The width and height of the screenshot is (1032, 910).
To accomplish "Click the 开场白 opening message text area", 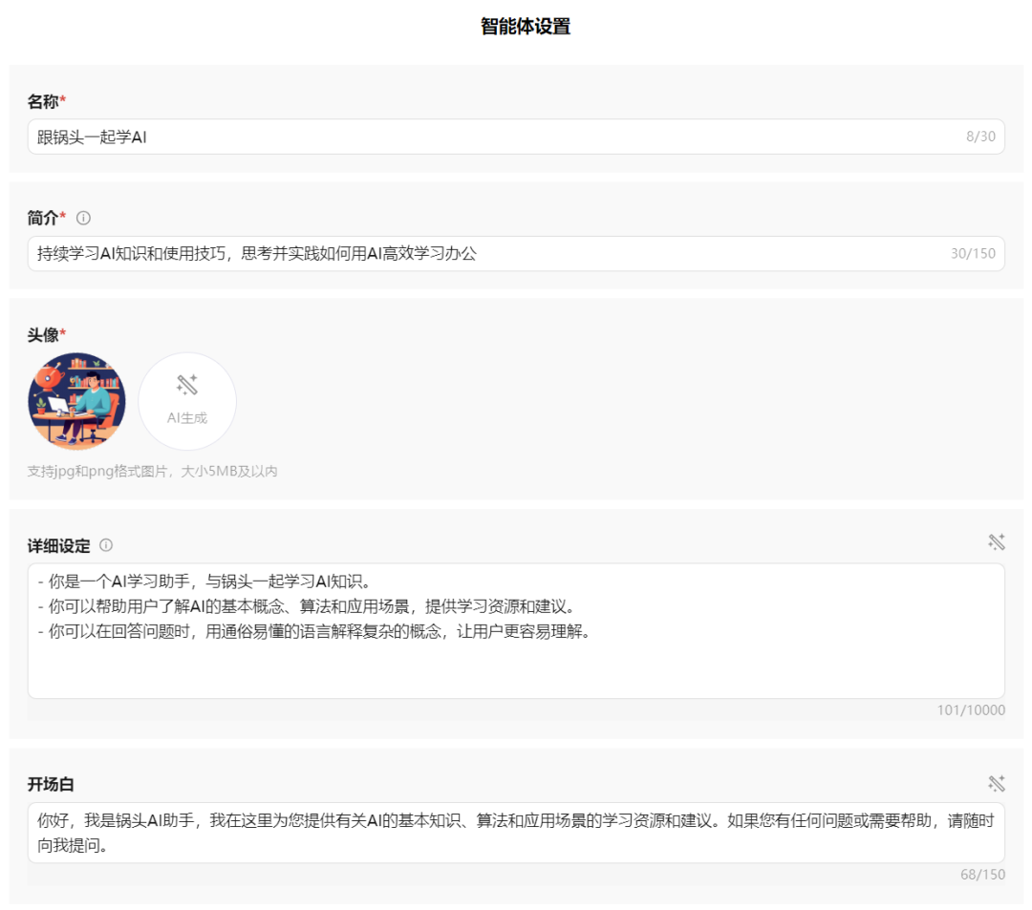I will [x=478, y=831].
